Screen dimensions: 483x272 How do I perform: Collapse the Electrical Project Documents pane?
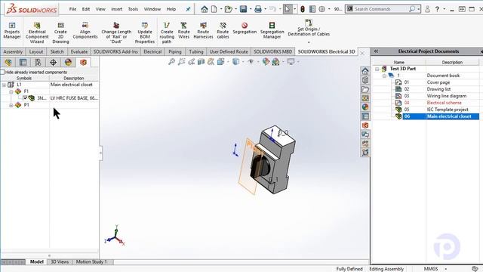(376, 51)
